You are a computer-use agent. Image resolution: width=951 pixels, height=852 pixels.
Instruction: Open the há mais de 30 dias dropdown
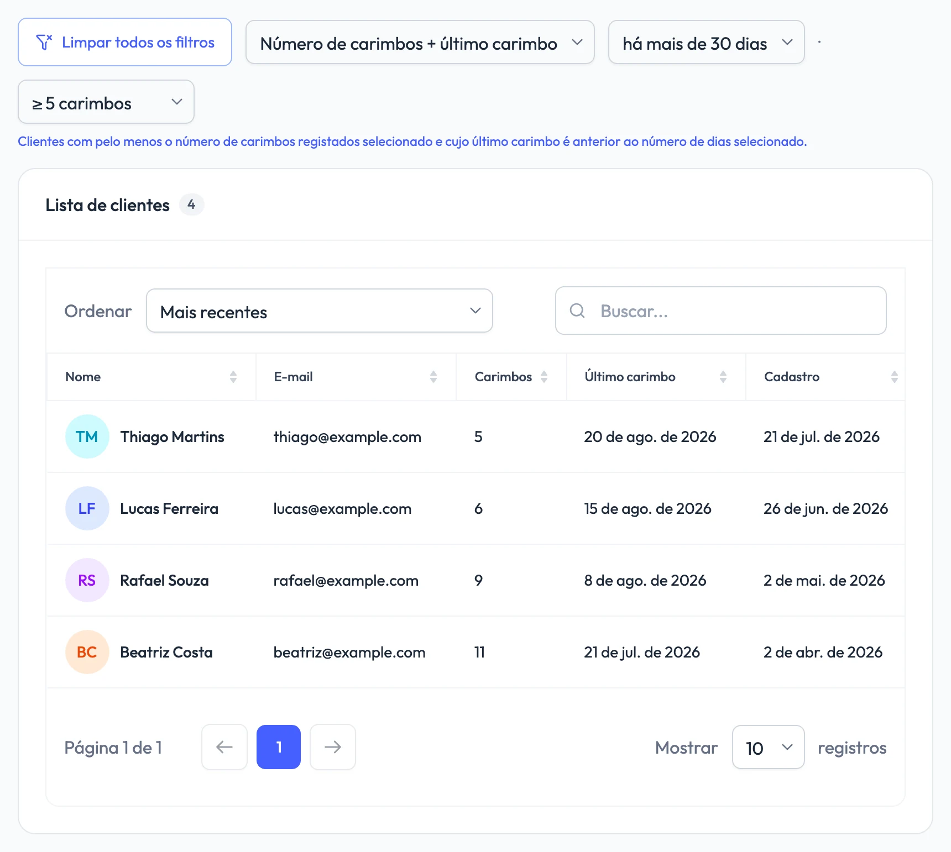click(x=707, y=43)
